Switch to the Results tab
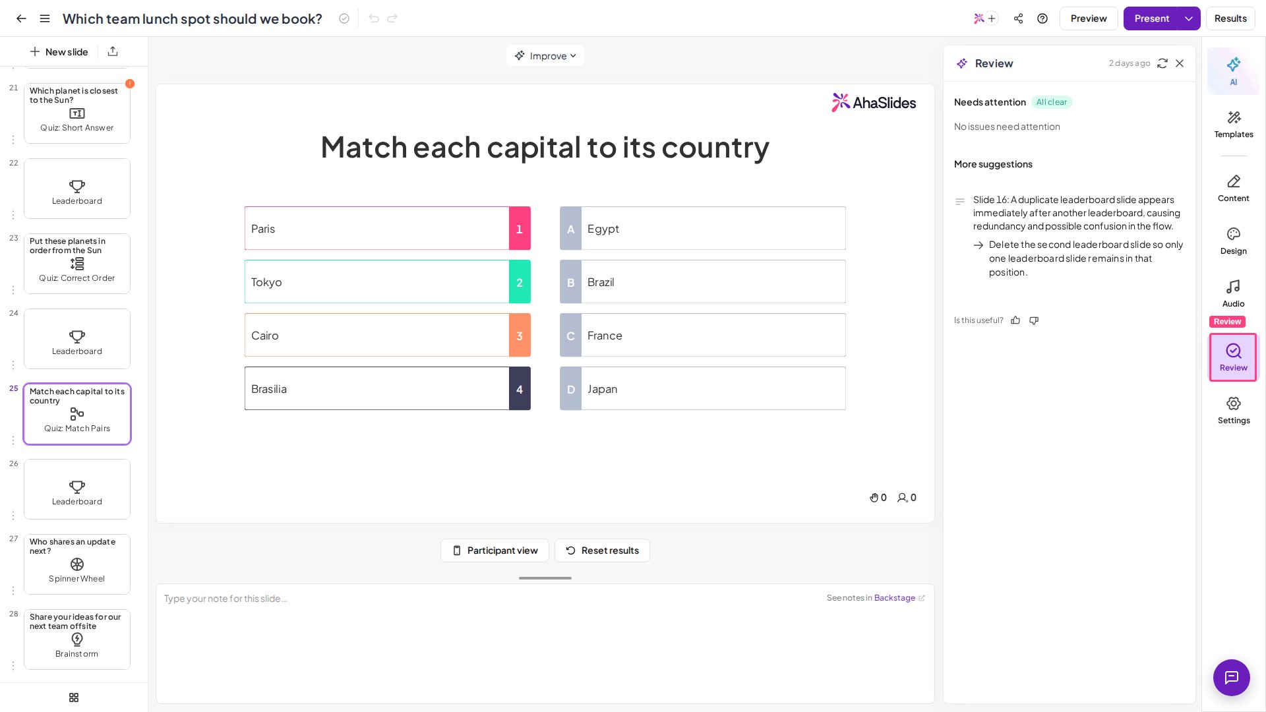 pos(1230,18)
